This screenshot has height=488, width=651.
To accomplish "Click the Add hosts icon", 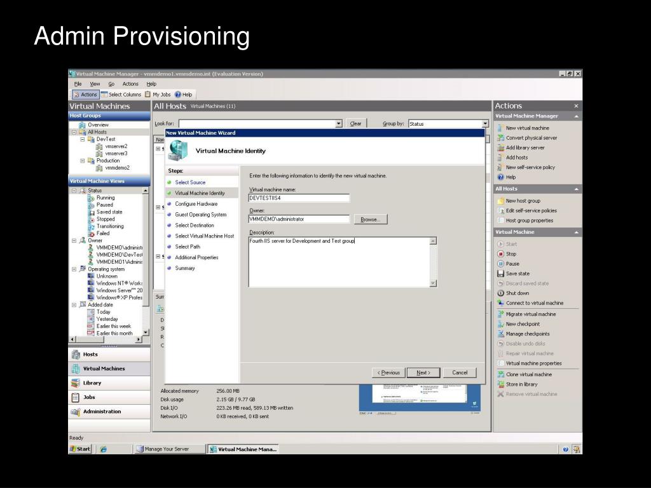I will pos(501,158).
